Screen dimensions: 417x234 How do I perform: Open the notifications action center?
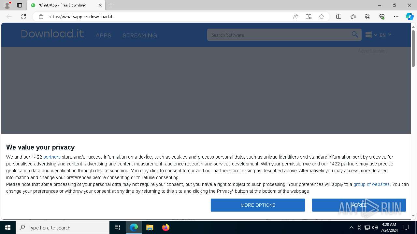point(406,227)
